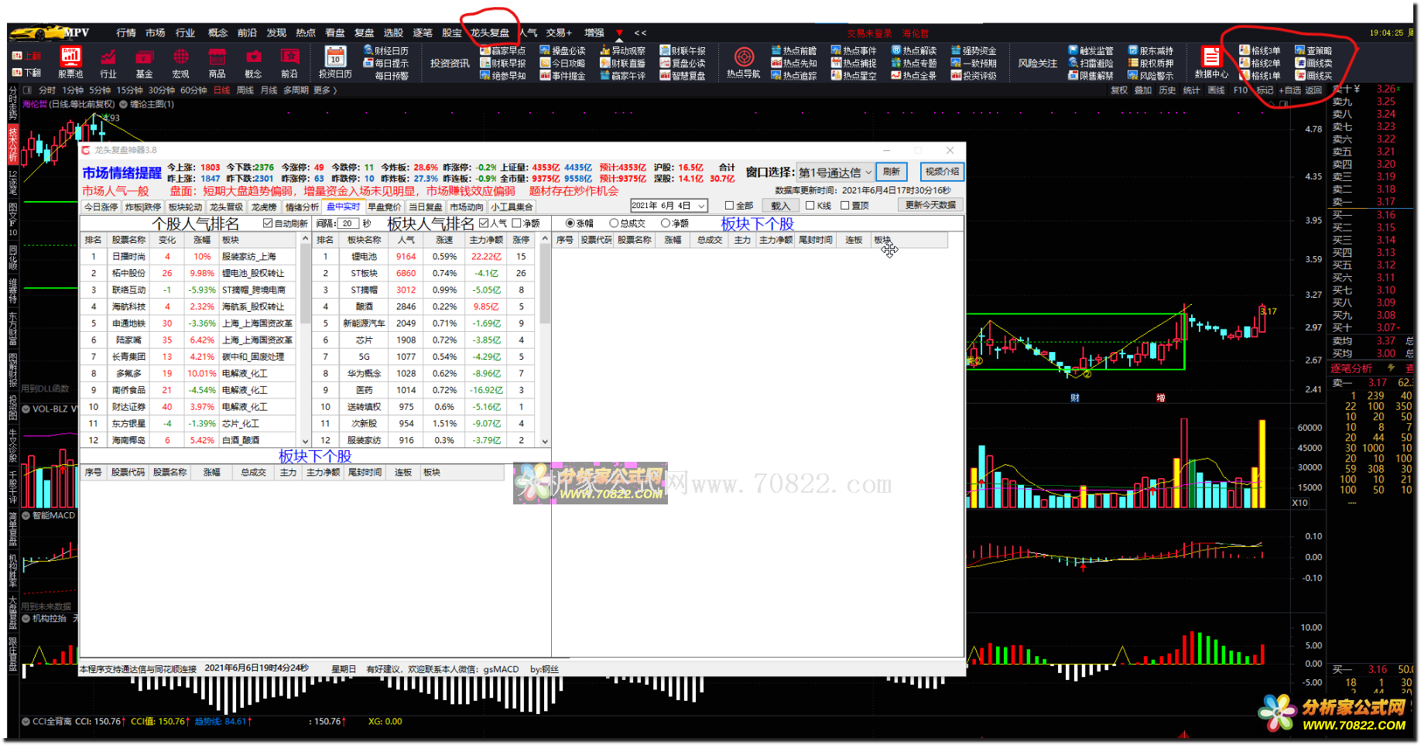Switch to the 情绪分析 tab
The width and height of the screenshot is (1421, 745).
(x=302, y=207)
